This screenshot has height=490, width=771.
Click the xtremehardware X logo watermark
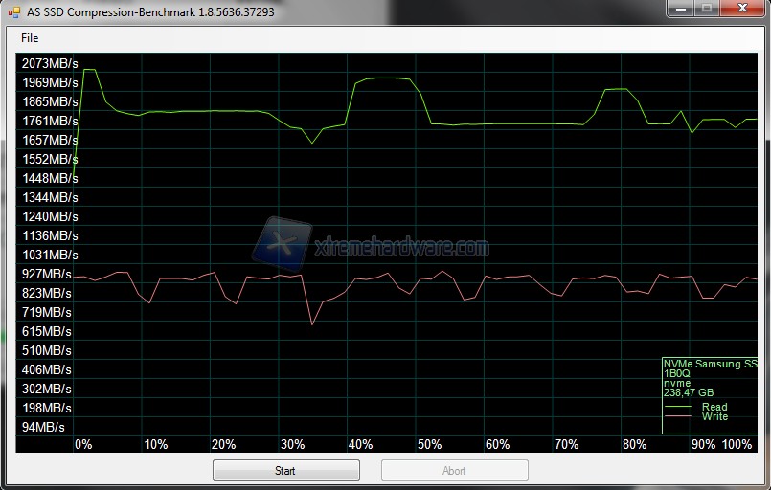(x=283, y=240)
